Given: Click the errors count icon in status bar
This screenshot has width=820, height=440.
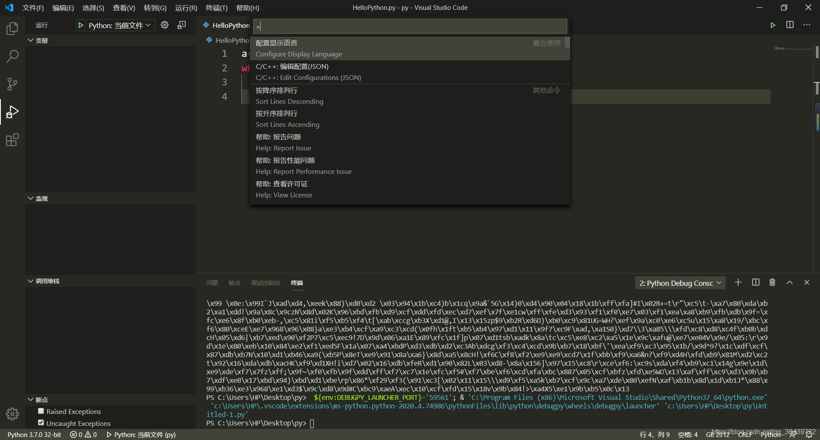Looking at the screenshot, I should click(x=73, y=434).
